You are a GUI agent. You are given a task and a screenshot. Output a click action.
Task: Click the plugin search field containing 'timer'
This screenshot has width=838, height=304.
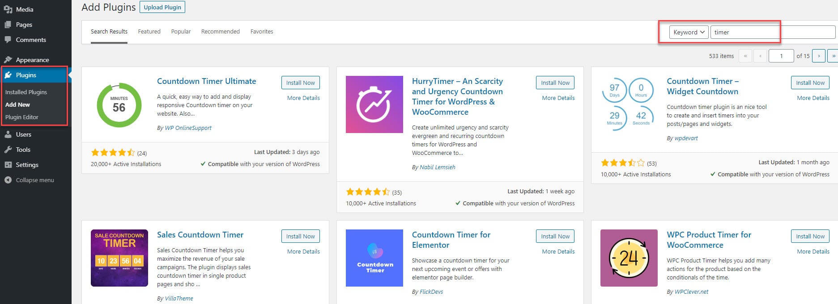point(773,32)
